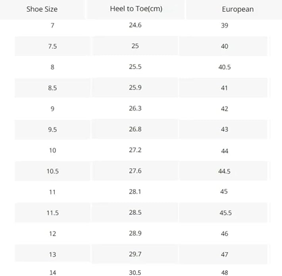Click the Heel to Toe(cm) column header
Screen dimensions: 282x276
pos(136,9)
